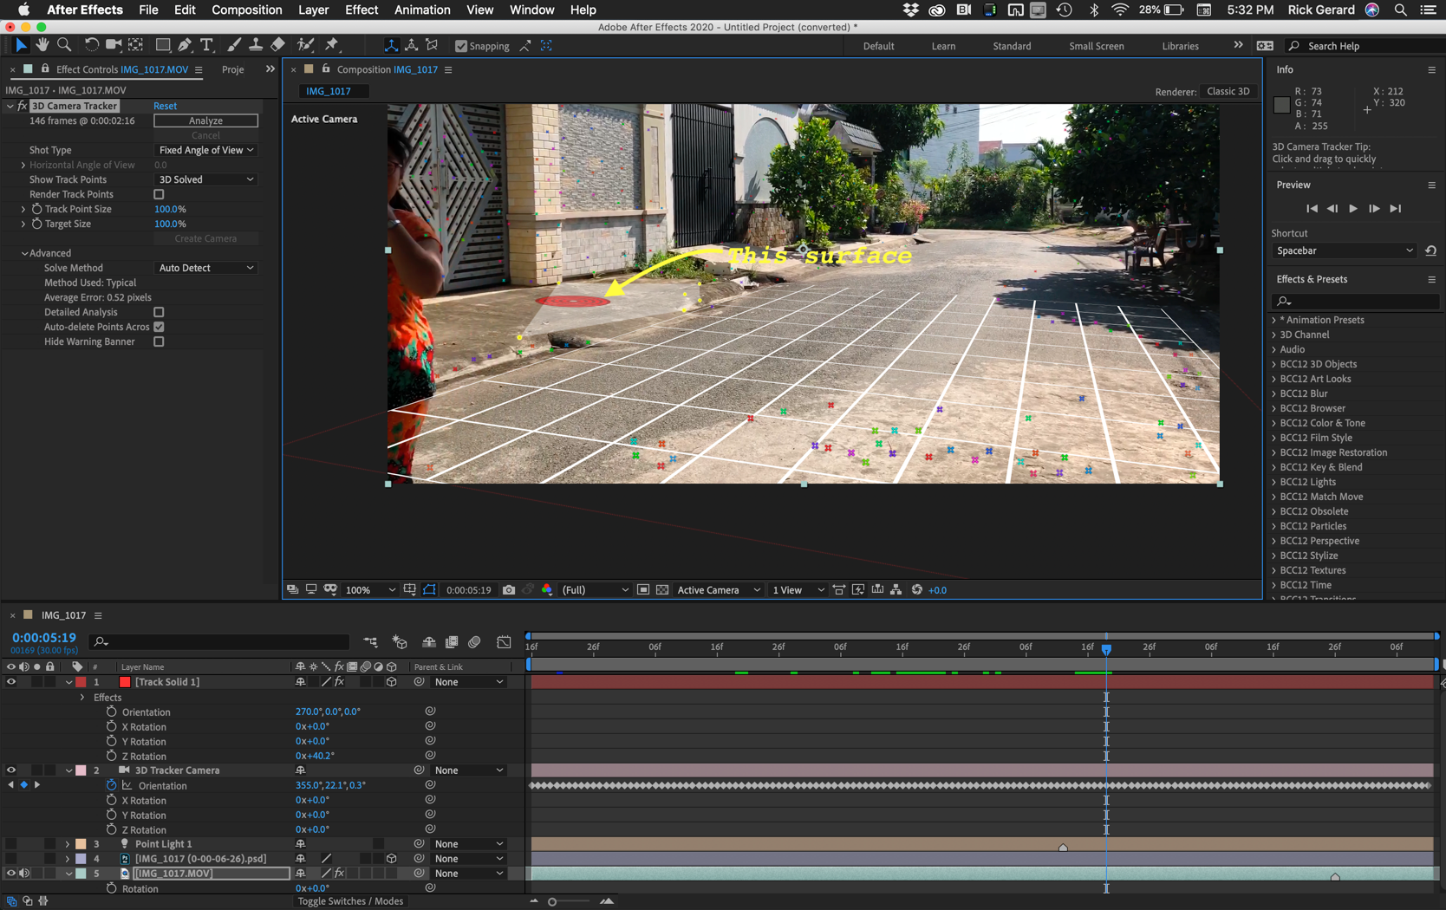1446x910 pixels.
Task: Click the Analyze button
Action: [x=205, y=120]
